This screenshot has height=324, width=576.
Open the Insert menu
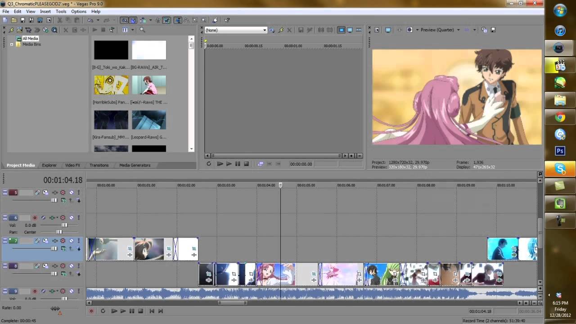45,11
